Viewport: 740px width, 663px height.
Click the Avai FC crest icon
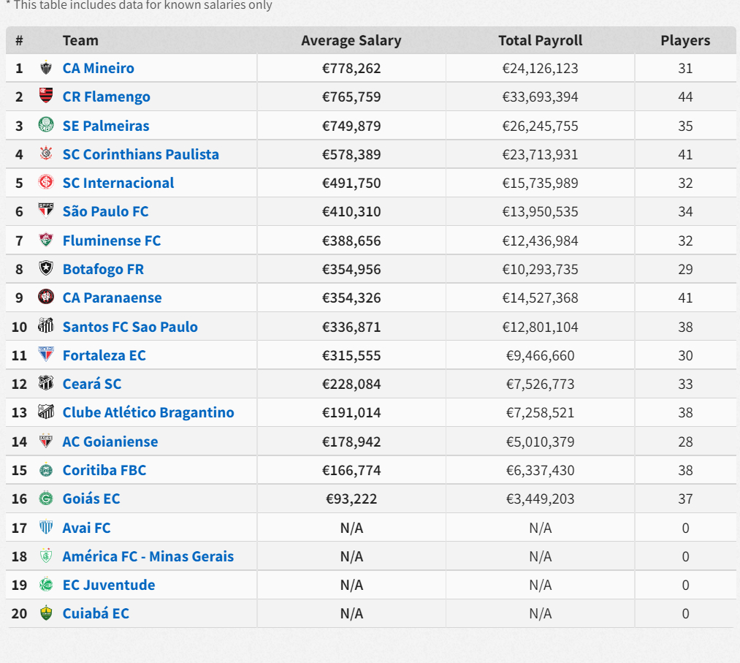tap(46, 528)
